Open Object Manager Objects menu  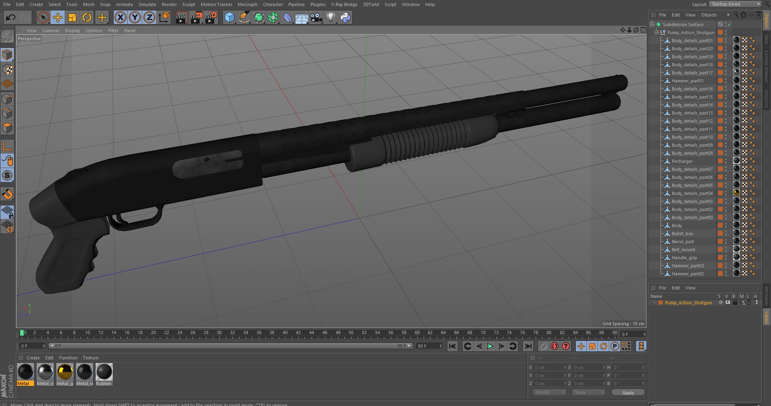(x=709, y=15)
